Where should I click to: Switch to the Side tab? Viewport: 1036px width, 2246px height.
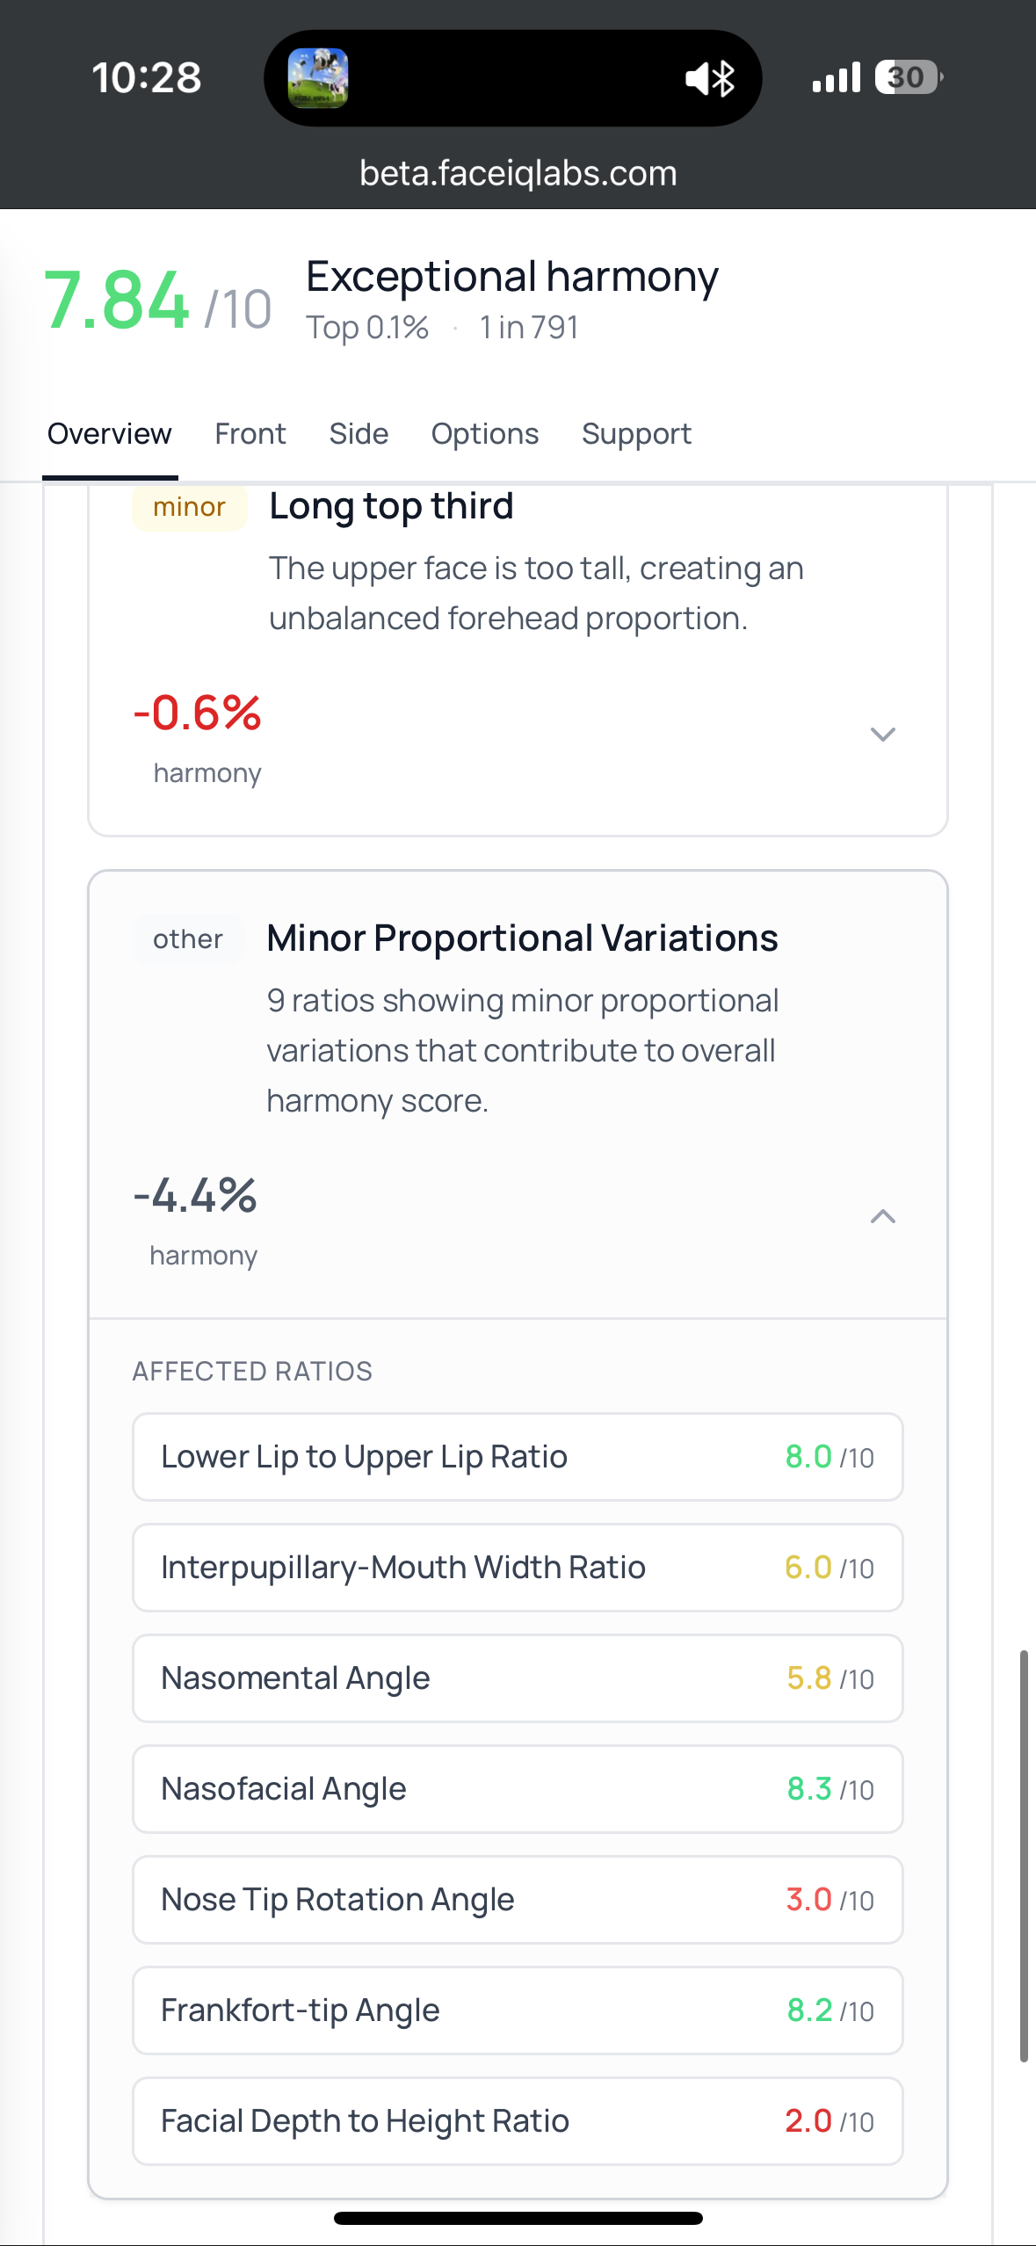(359, 434)
